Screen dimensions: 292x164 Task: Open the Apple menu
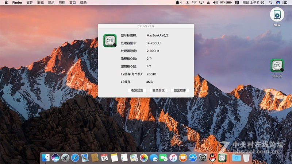click(x=6, y=3)
